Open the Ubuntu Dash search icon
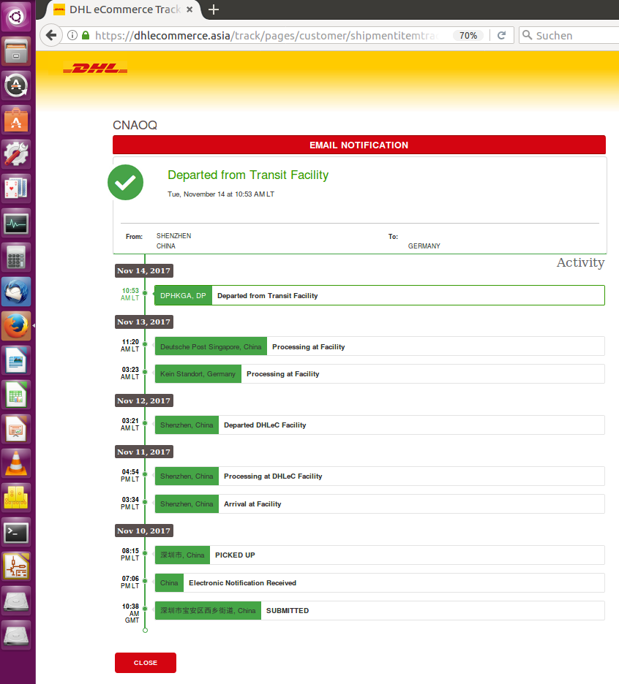Image resolution: width=619 pixels, height=684 pixels. (16, 17)
